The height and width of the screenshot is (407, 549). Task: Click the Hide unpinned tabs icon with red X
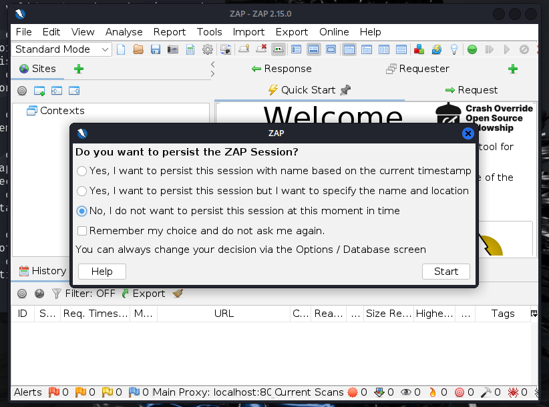(261, 49)
